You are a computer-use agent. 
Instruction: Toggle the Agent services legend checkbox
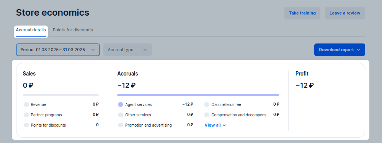[121, 104]
